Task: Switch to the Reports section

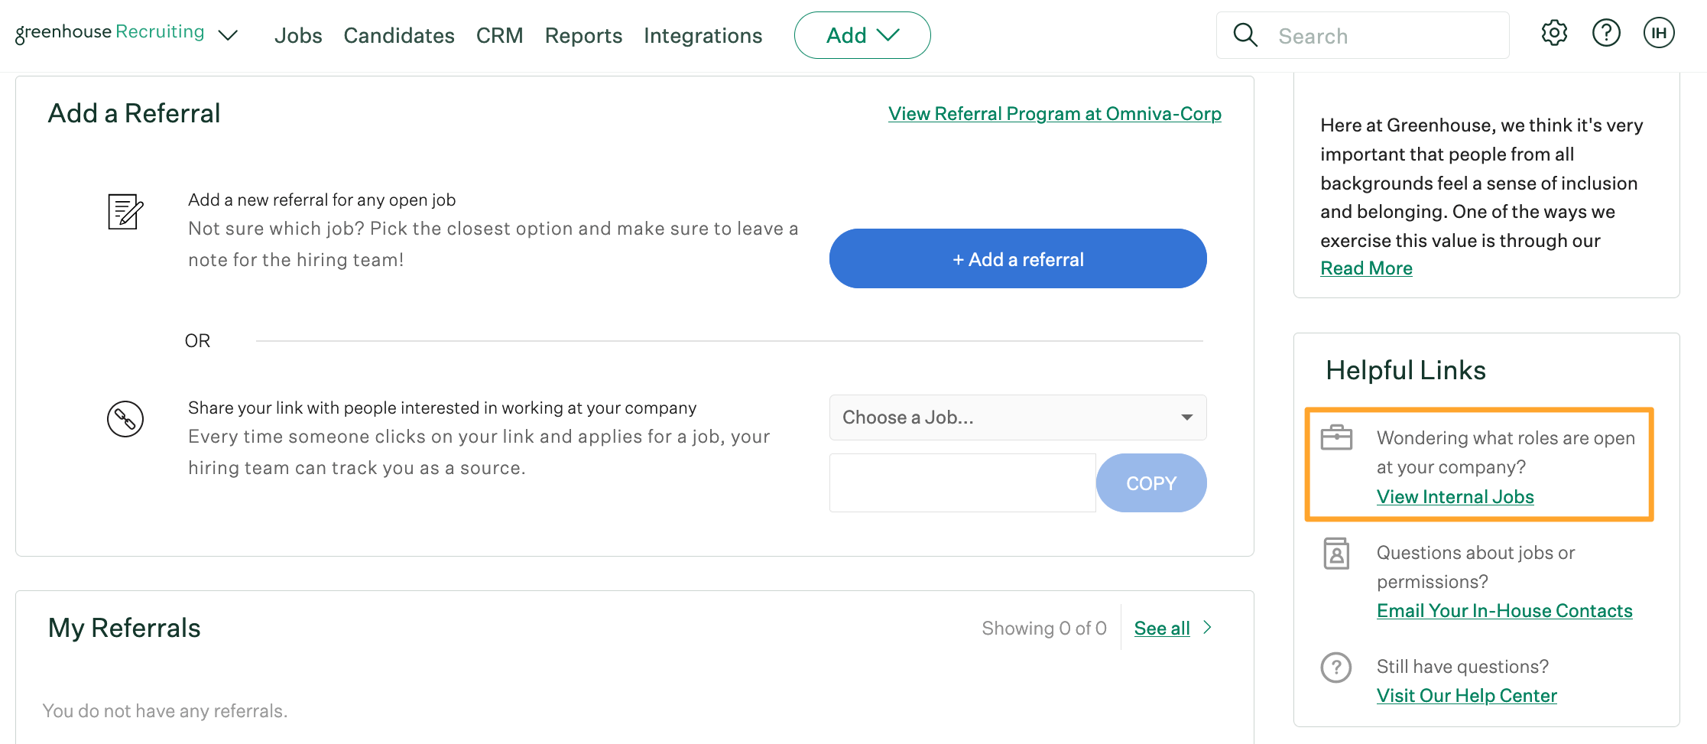Action: click(x=583, y=35)
